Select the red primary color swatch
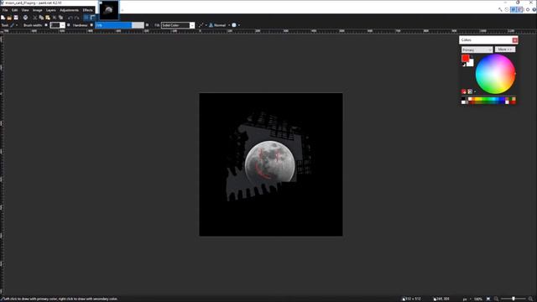This screenshot has width=537, height=302. coord(465,58)
